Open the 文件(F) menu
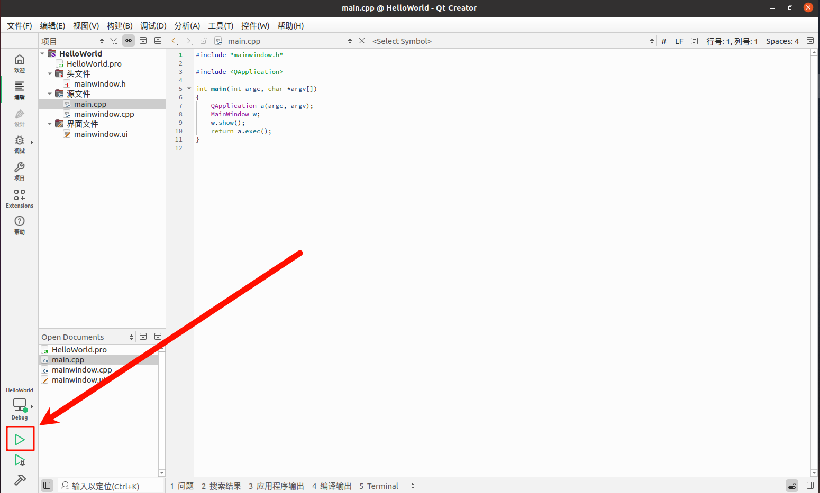This screenshot has width=820, height=493. tap(20, 26)
